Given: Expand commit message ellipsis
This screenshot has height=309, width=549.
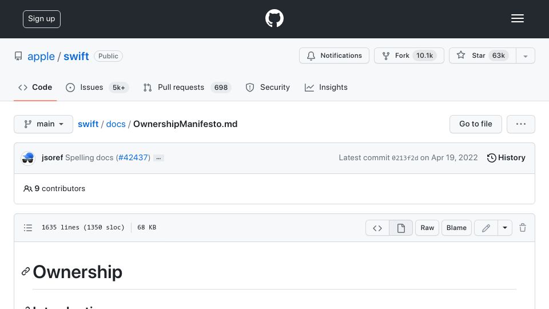Looking at the screenshot, I should click(x=158, y=159).
